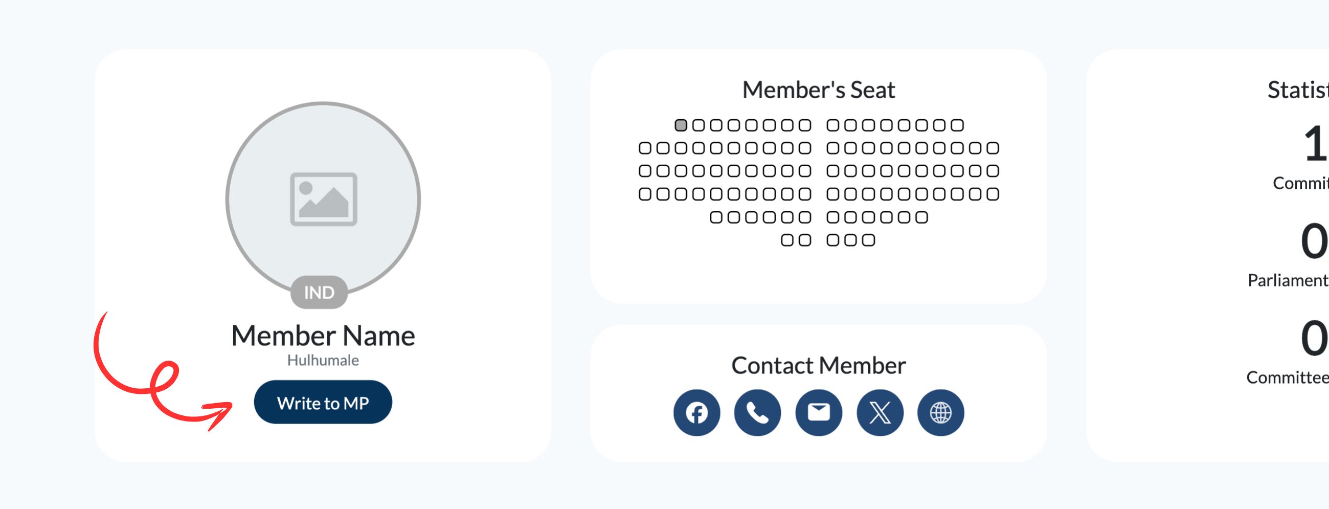Open the member's X (Twitter) icon

click(880, 412)
